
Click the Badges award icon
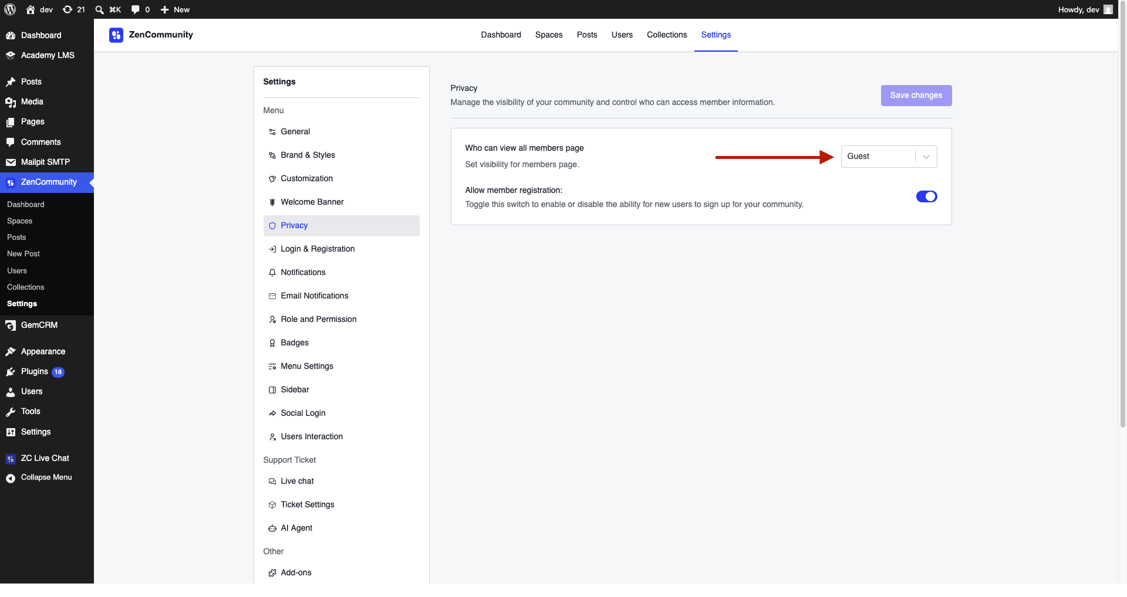pos(272,343)
